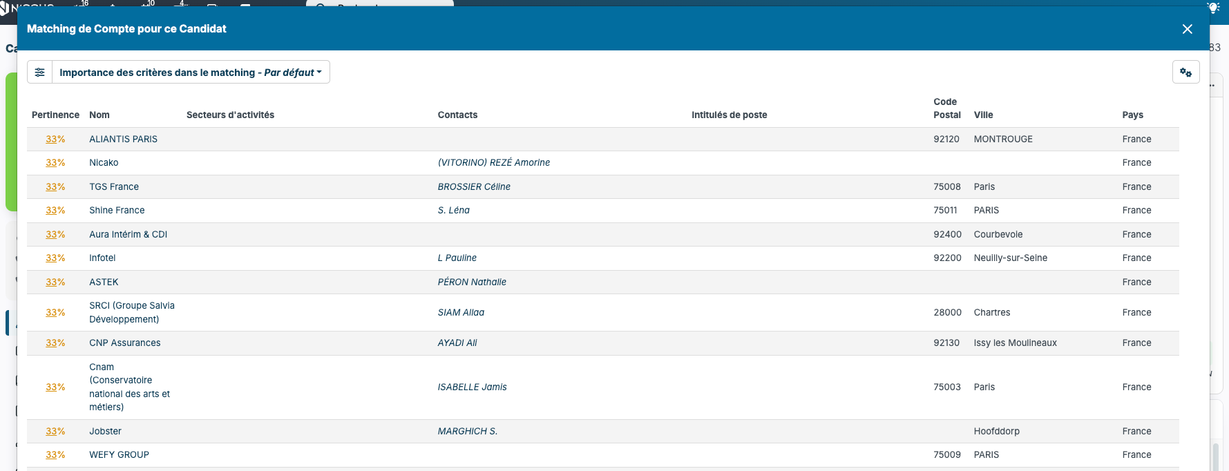Click the Issy les Moulineaux city cell
1229x471 pixels.
coord(1015,343)
